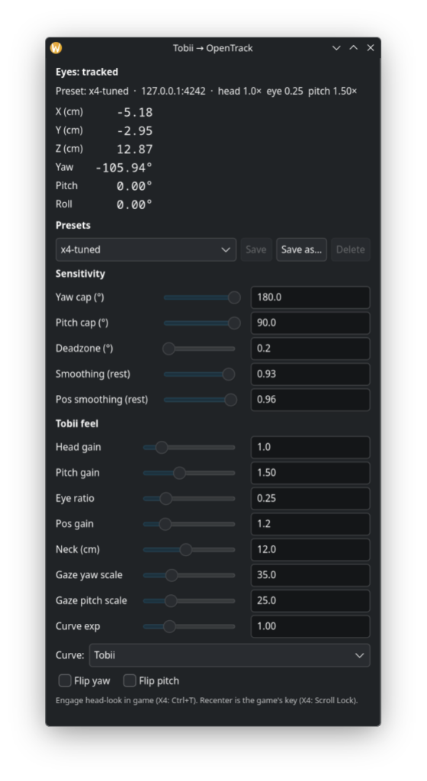The image size is (427, 781).
Task: Click the 'Eyes: tracked' status text
Action: [x=87, y=72]
